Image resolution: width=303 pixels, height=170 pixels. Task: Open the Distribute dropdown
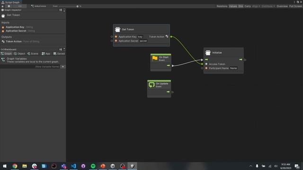coord(268,6)
